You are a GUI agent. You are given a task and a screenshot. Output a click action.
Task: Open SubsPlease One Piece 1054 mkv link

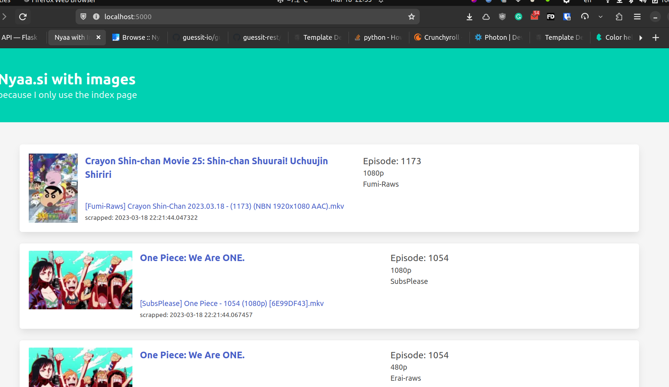(232, 303)
